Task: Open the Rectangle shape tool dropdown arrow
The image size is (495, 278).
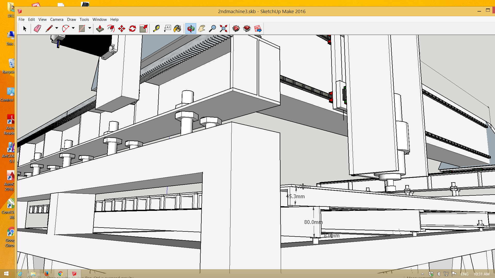Action: [x=90, y=28]
